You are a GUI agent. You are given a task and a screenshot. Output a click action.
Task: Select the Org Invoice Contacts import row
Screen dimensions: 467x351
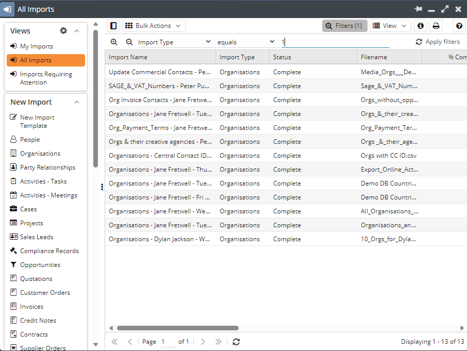tap(286, 99)
